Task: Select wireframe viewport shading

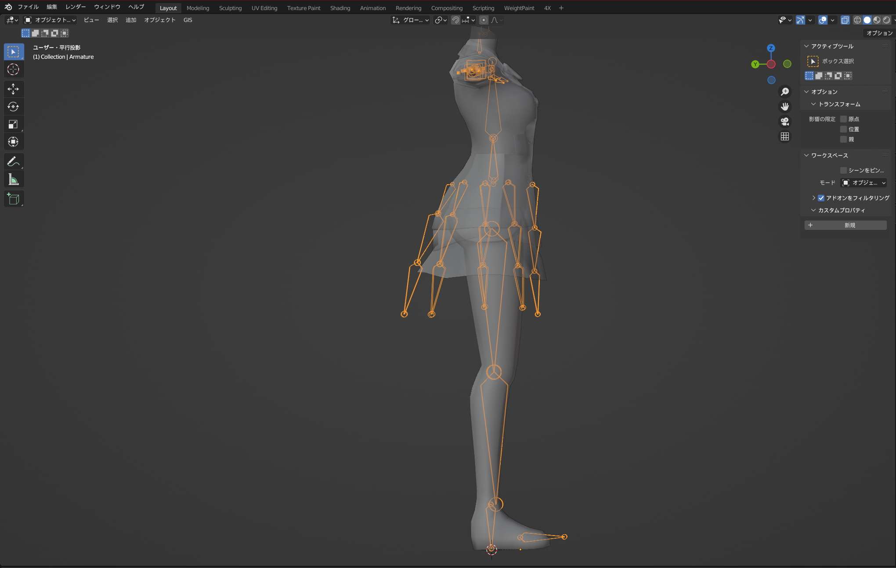Action: click(857, 20)
